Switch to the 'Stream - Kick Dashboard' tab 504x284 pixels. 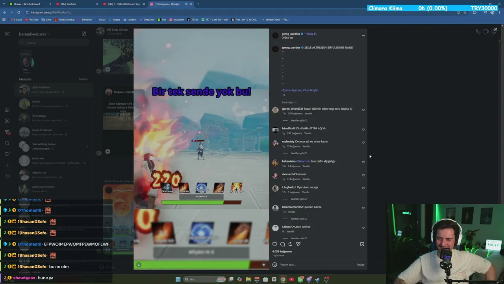[x=31, y=4]
